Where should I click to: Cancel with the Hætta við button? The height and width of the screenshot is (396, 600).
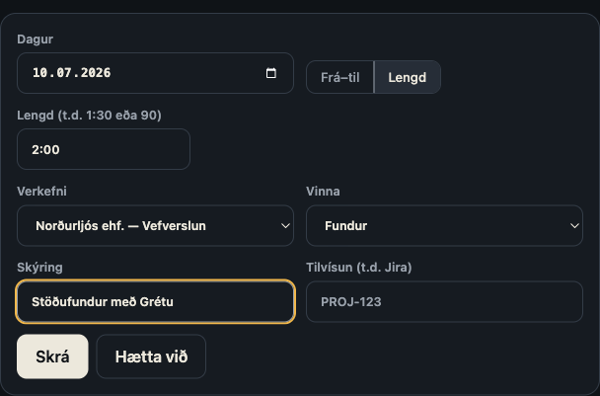coord(151,356)
